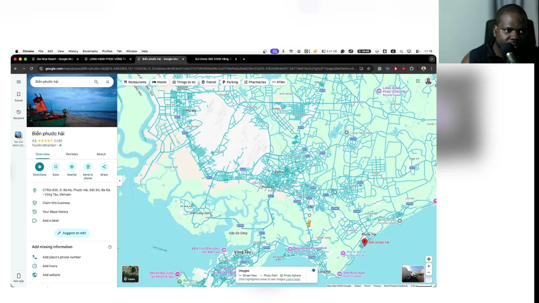Click the Privacy link in map footer

[x=377, y=286]
